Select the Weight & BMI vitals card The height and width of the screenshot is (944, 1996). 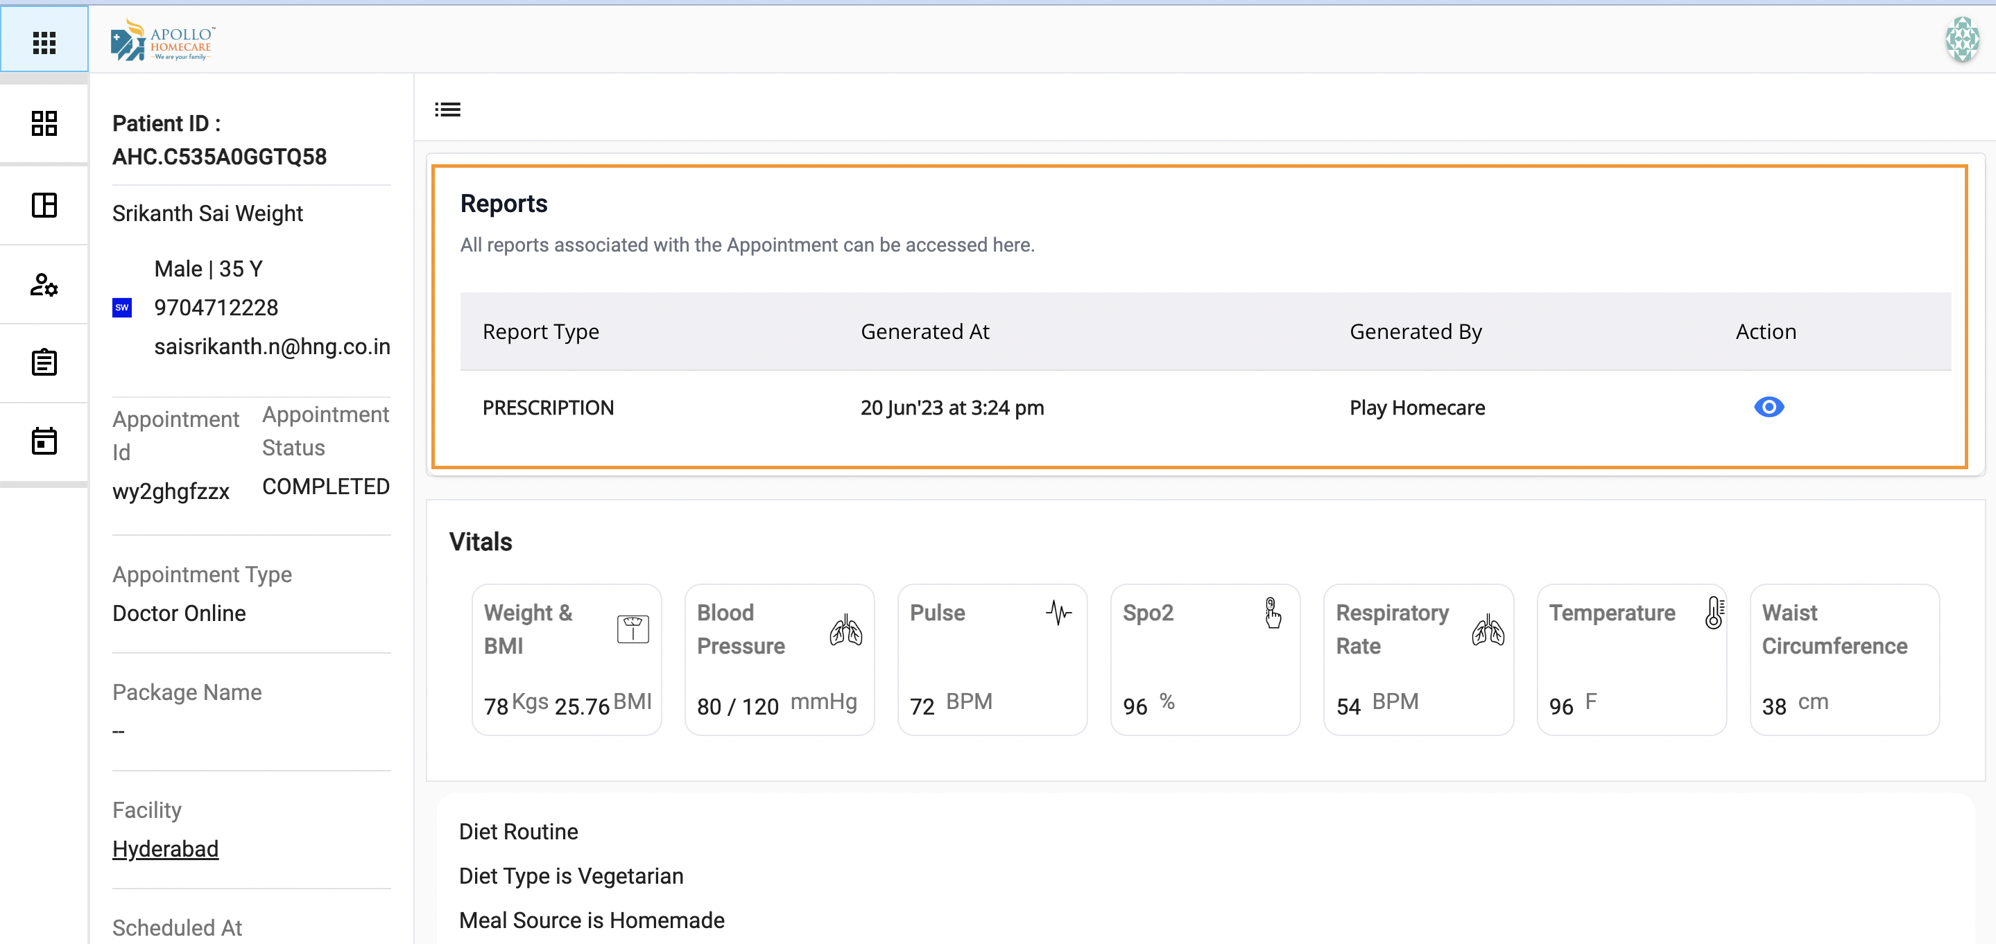567,659
